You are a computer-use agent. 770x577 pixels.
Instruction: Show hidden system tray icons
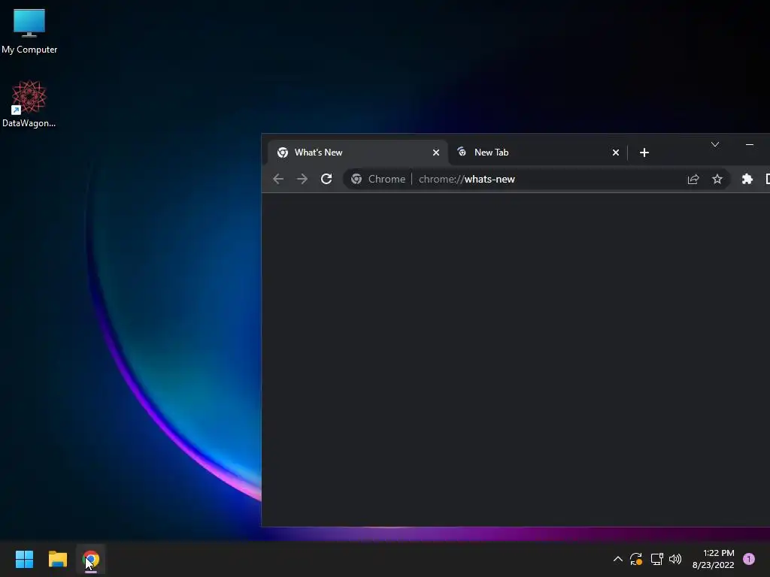click(618, 559)
